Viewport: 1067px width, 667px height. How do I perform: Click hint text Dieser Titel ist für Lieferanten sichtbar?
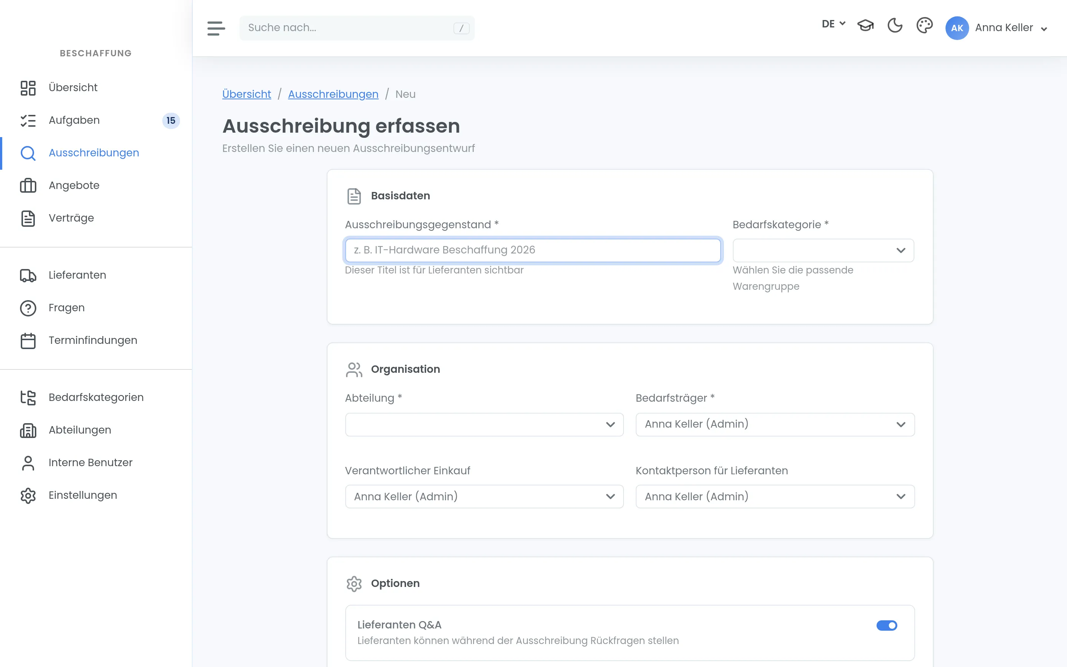pos(434,270)
